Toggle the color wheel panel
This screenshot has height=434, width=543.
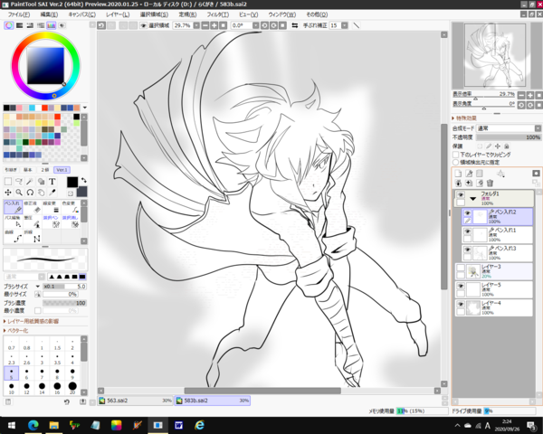tap(9, 25)
